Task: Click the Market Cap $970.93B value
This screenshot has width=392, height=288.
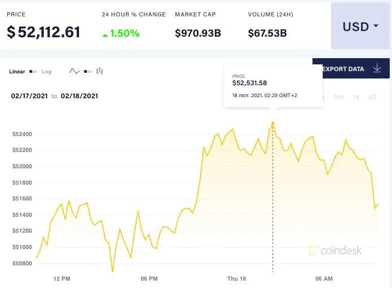Action: (197, 33)
